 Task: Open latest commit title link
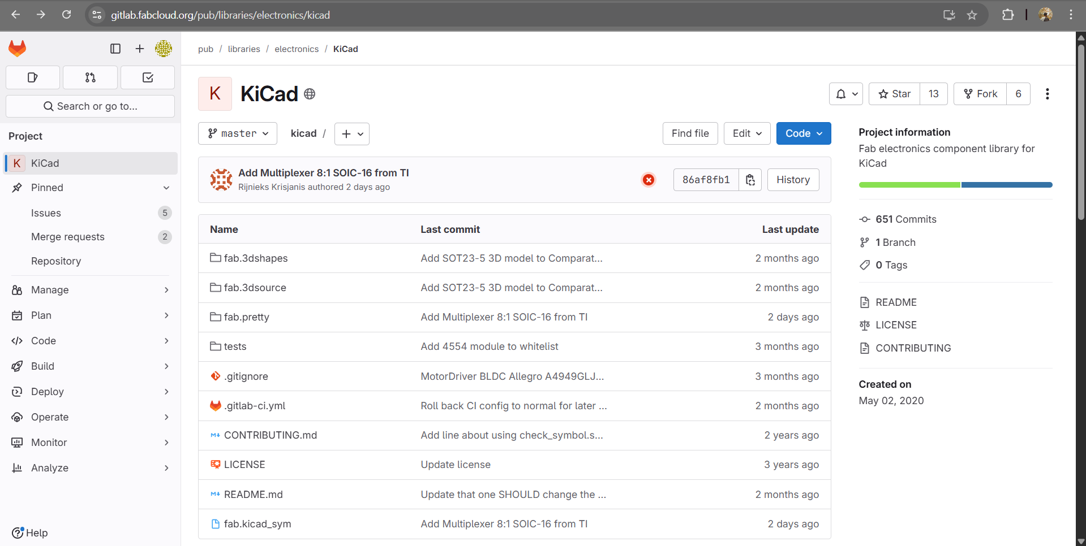(324, 173)
